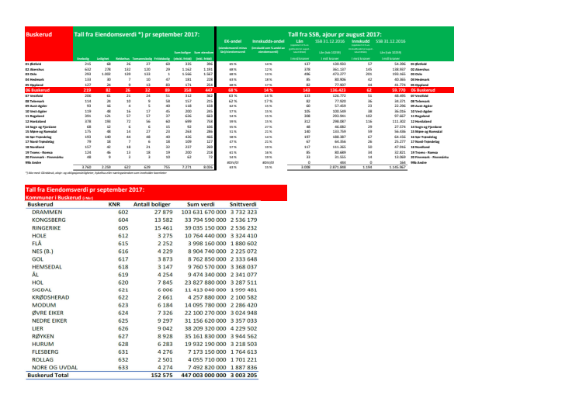Click the highlighted '68 %' EK-andel value for Buskerud
The image size is (579, 409).
click(x=233, y=90)
